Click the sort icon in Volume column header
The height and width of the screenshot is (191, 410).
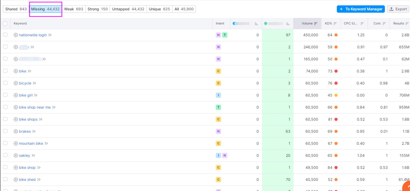click(316, 24)
